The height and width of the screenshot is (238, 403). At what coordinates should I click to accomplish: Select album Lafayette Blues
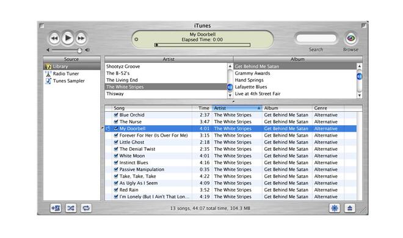tap(295, 87)
